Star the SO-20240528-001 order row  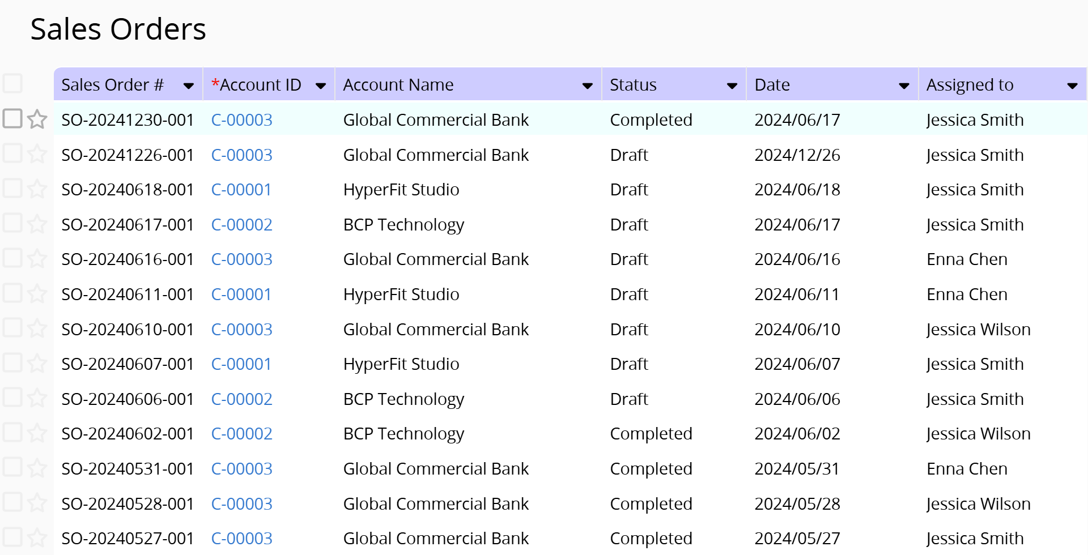(x=37, y=503)
